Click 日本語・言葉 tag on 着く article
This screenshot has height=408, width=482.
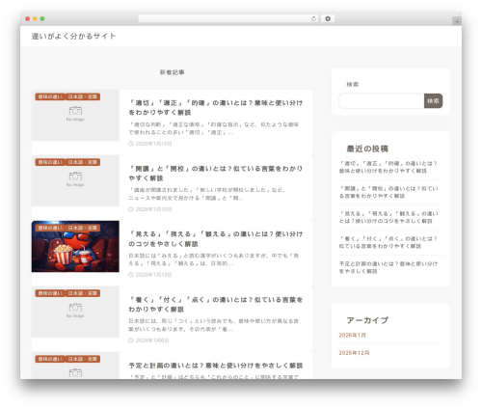pyautogui.click(x=83, y=293)
